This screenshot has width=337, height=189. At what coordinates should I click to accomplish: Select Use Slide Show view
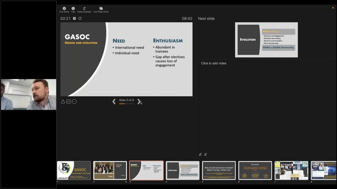pyautogui.click(x=101, y=10)
